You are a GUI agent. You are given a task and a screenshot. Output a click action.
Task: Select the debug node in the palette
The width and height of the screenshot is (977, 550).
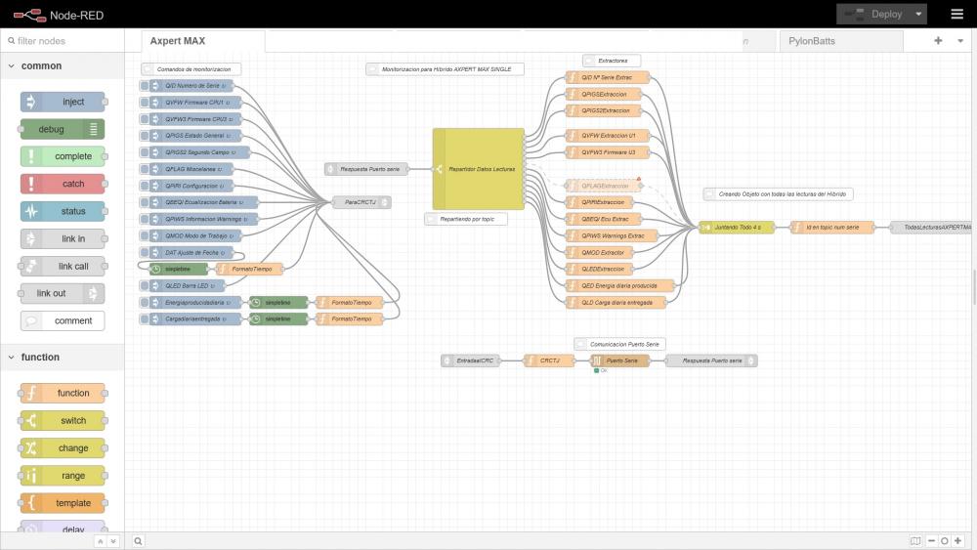click(63, 129)
